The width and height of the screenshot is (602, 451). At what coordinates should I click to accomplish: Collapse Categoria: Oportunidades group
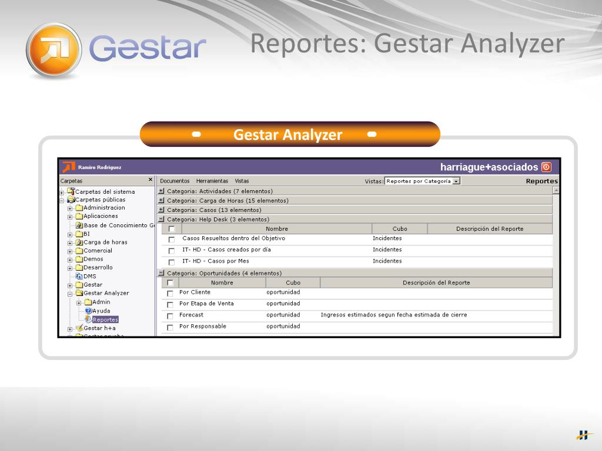click(x=161, y=273)
